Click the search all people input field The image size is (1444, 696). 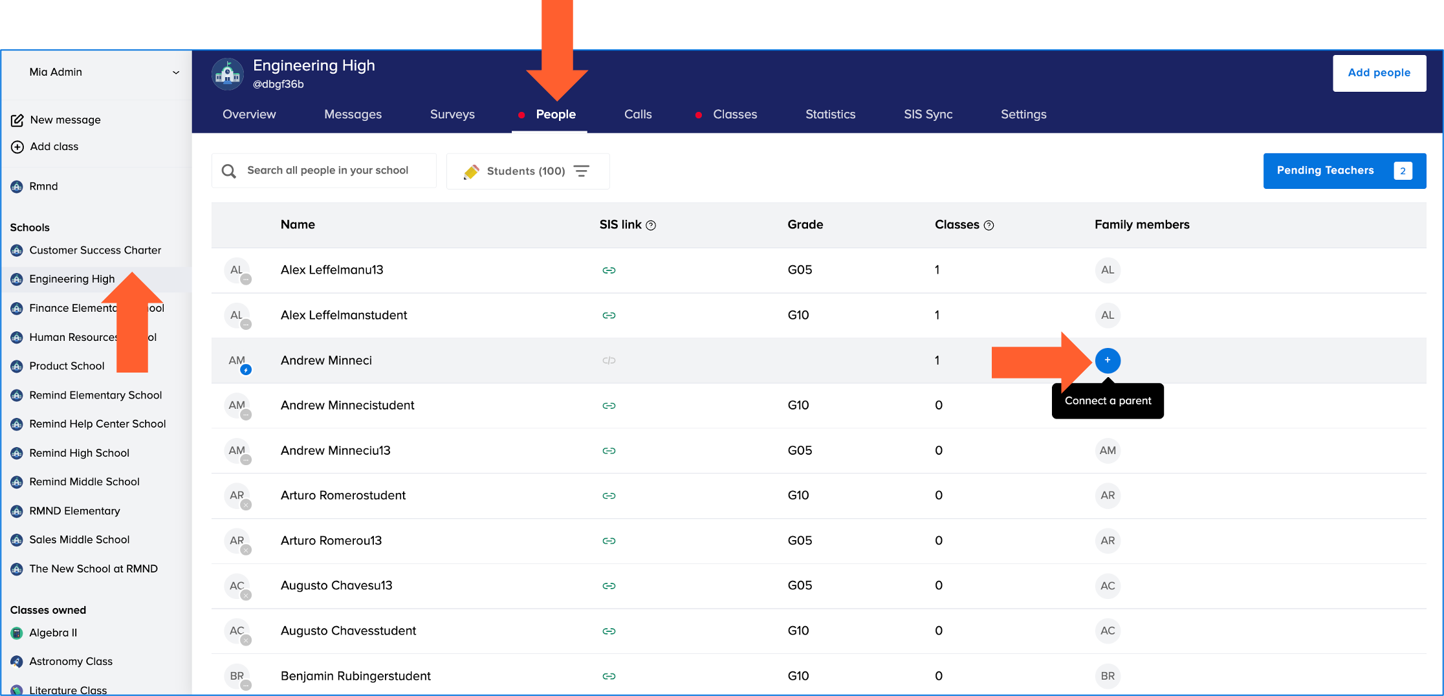pos(336,171)
